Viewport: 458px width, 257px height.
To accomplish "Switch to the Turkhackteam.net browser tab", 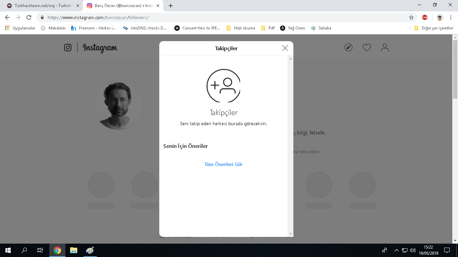I will 43,6.
